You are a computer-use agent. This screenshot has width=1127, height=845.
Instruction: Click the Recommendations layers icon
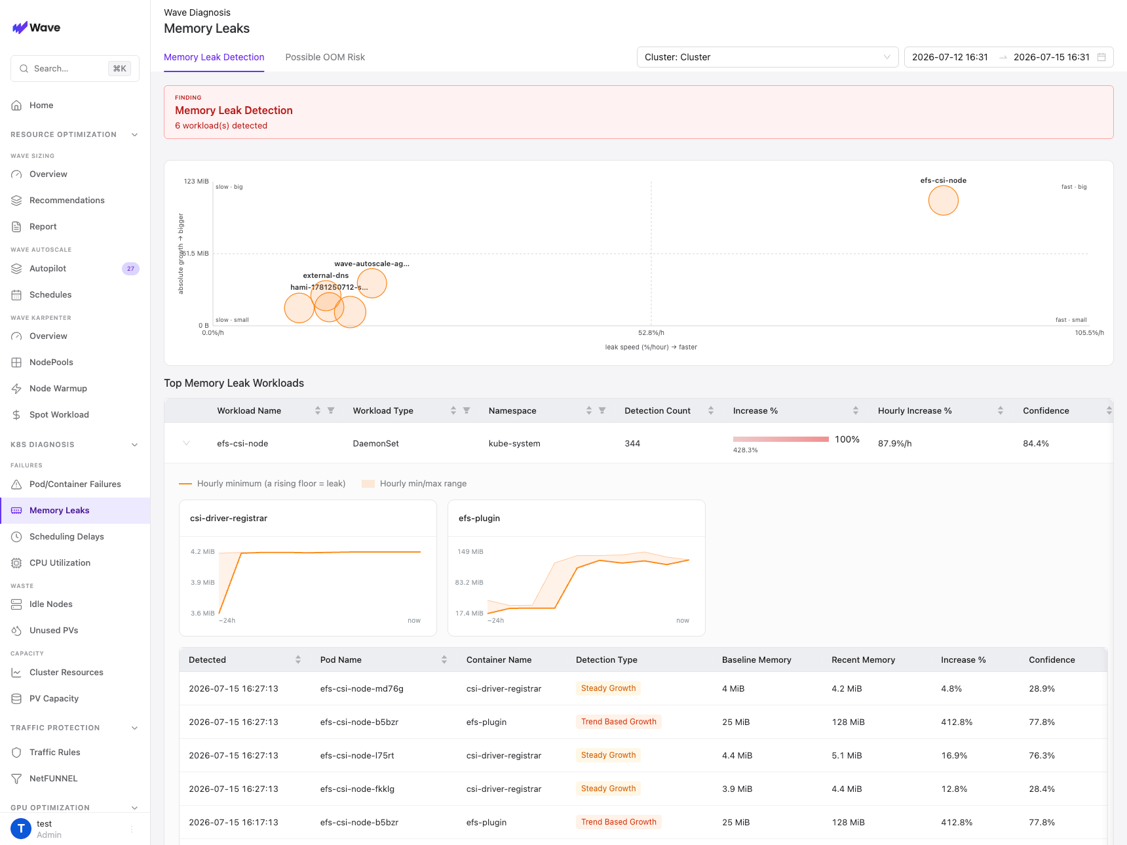tap(16, 201)
